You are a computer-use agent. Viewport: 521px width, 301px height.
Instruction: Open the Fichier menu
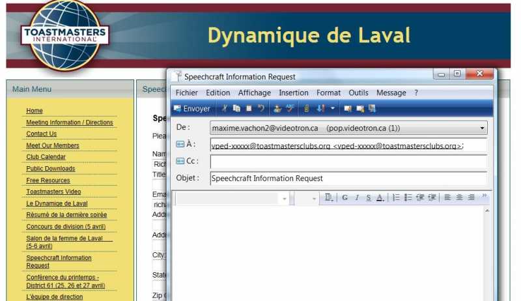(x=187, y=93)
